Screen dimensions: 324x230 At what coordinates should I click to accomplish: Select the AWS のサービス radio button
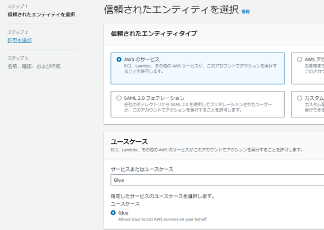pyautogui.click(x=119, y=59)
